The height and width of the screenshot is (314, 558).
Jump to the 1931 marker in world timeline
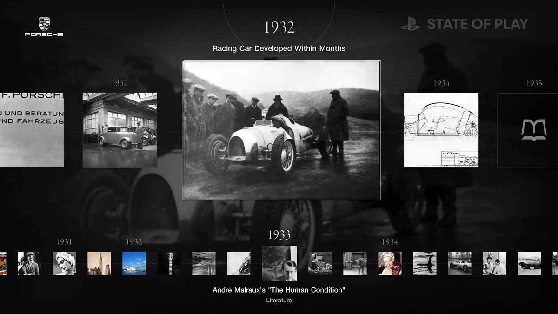click(64, 242)
